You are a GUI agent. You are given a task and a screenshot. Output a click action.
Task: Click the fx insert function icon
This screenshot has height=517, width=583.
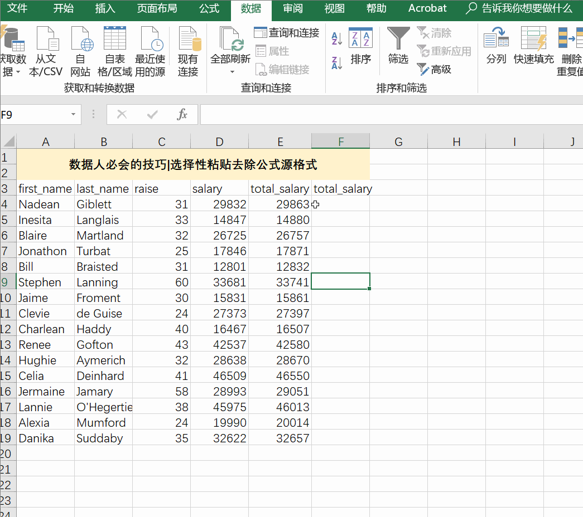pyautogui.click(x=182, y=114)
